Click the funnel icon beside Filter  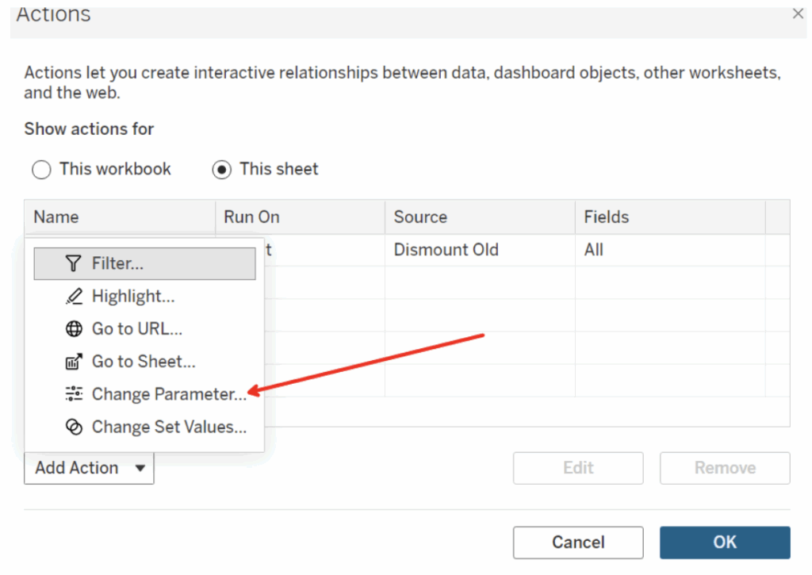[74, 263]
